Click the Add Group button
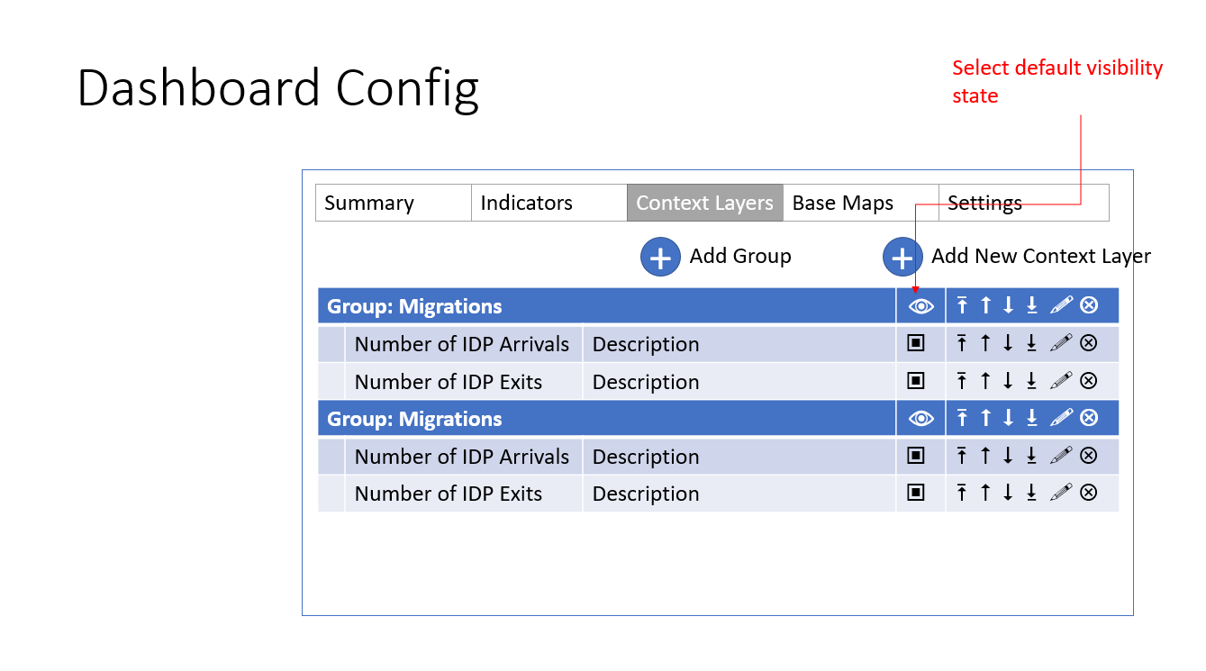This screenshot has width=1206, height=671. [660, 257]
